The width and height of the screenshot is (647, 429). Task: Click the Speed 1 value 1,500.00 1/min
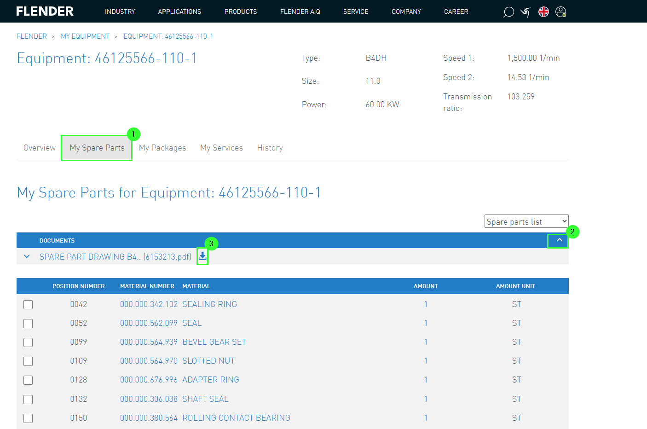tap(533, 58)
